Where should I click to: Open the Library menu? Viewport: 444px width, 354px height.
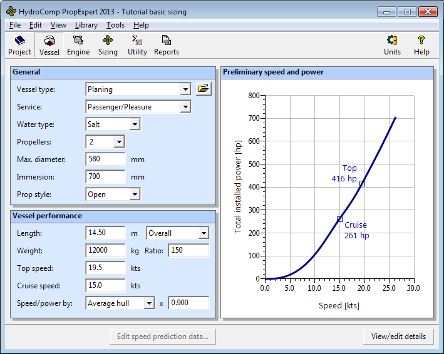(86, 25)
